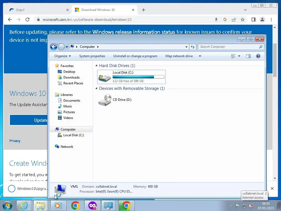Click the Computer breadcrumb segment
Screen dimensions: 281x211
point(87,47)
